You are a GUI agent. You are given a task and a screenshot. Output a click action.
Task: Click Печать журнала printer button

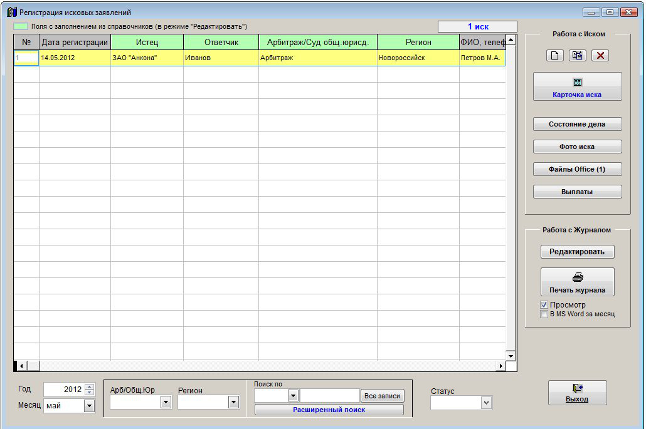577,282
